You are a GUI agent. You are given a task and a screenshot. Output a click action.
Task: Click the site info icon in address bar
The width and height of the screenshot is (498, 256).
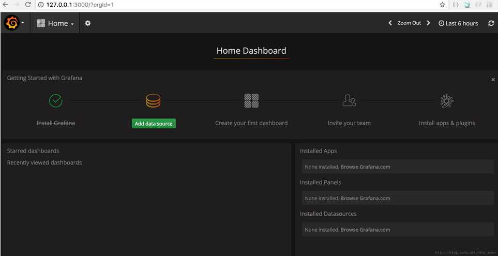tap(41, 5)
